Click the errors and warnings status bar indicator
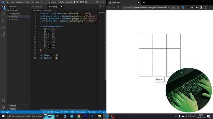Screen dimensions: 213x119 click(6, 112)
